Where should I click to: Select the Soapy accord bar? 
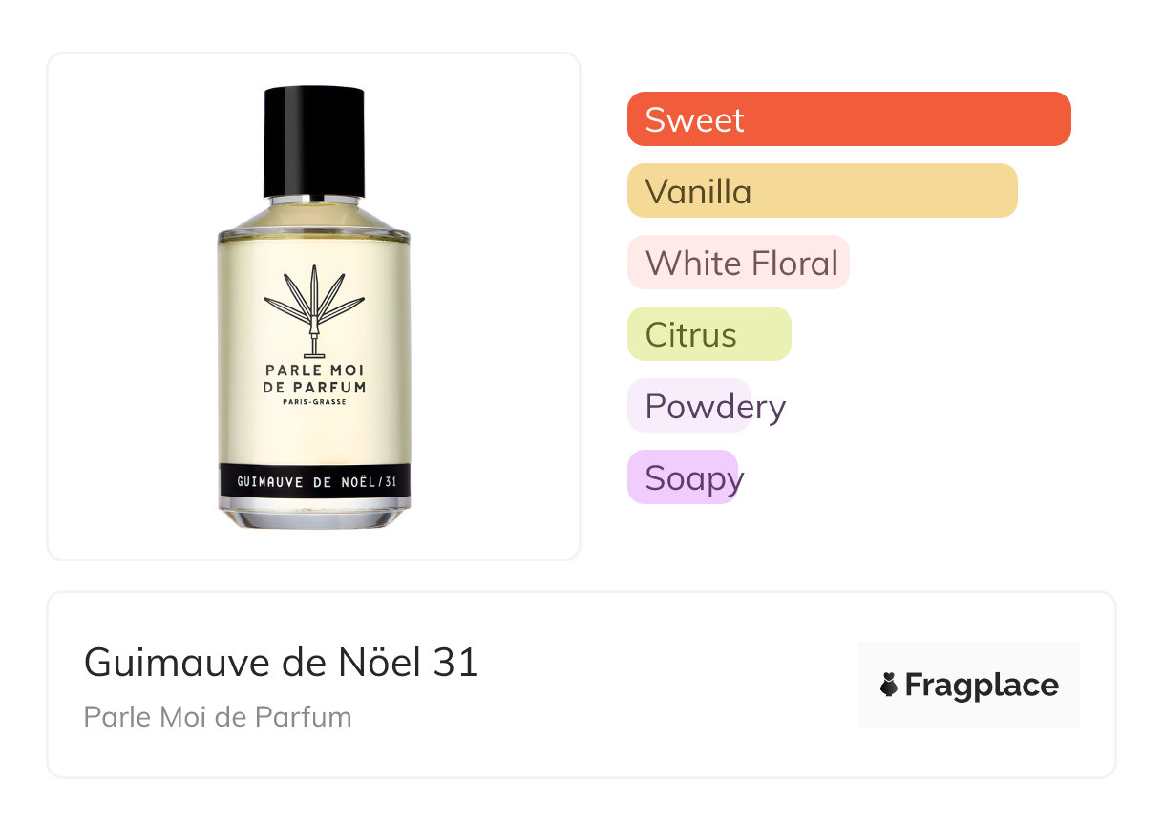click(x=683, y=477)
